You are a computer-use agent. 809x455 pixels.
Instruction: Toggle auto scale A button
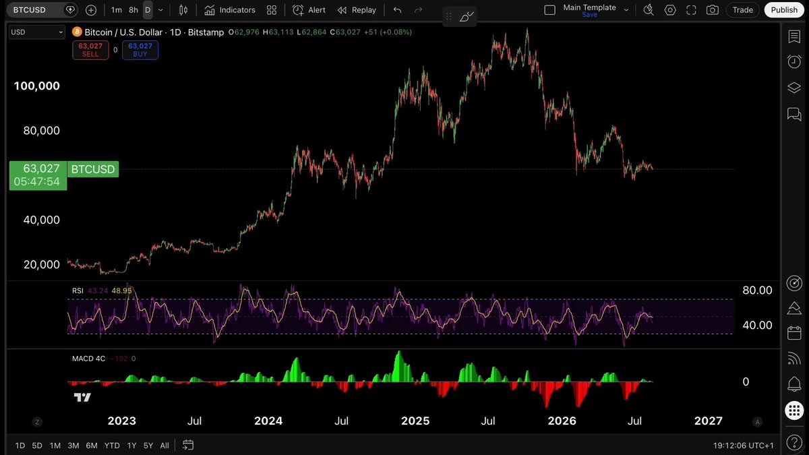[x=758, y=422]
